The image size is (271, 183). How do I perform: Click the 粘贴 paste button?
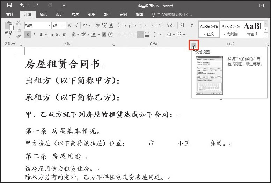(9, 30)
